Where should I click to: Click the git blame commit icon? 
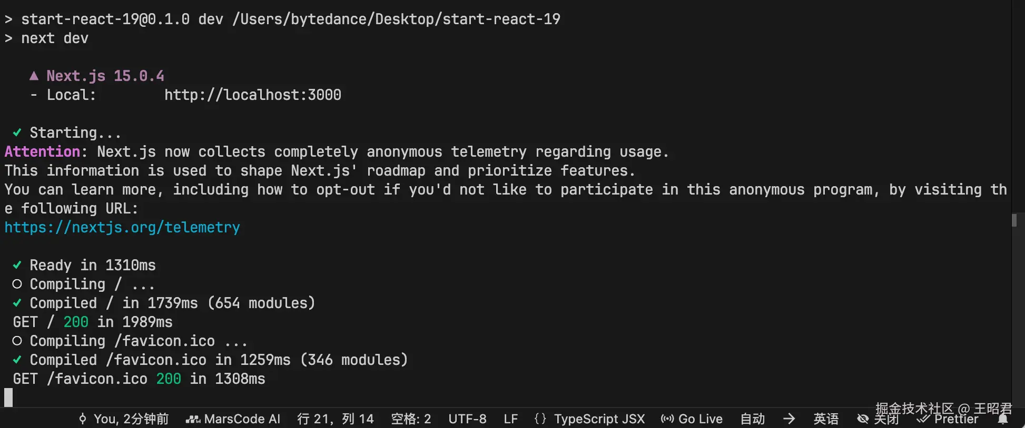[83, 419]
